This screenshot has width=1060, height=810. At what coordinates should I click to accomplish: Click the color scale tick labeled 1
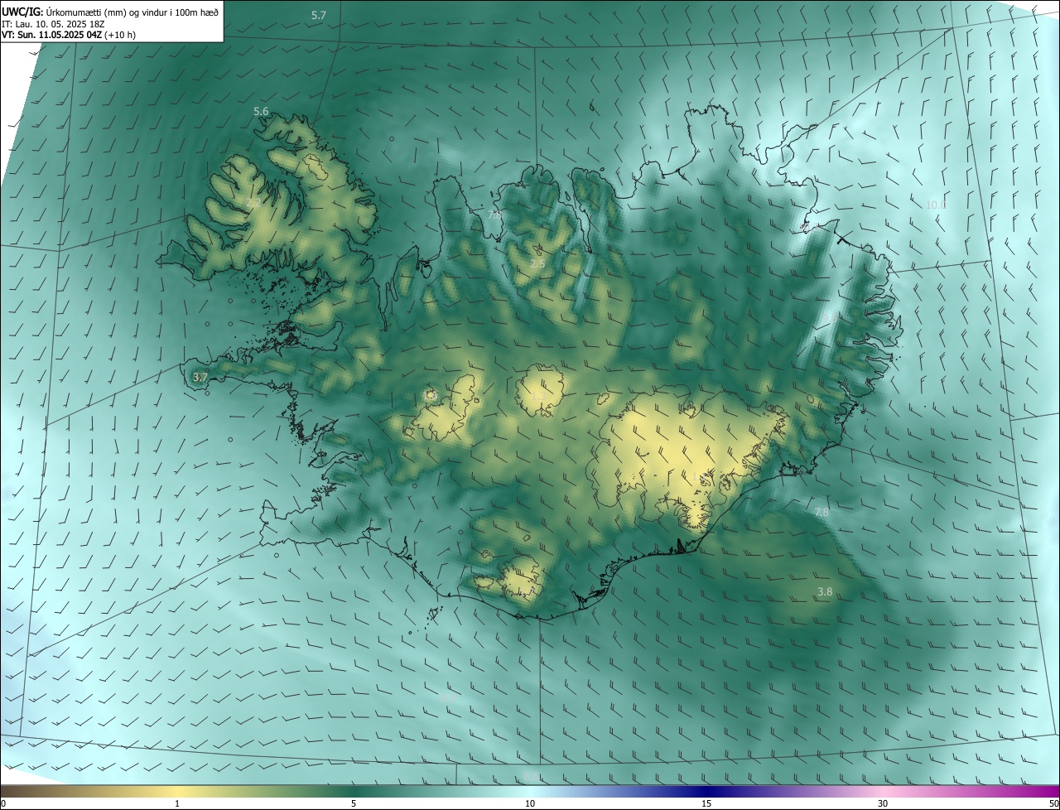[x=177, y=803]
